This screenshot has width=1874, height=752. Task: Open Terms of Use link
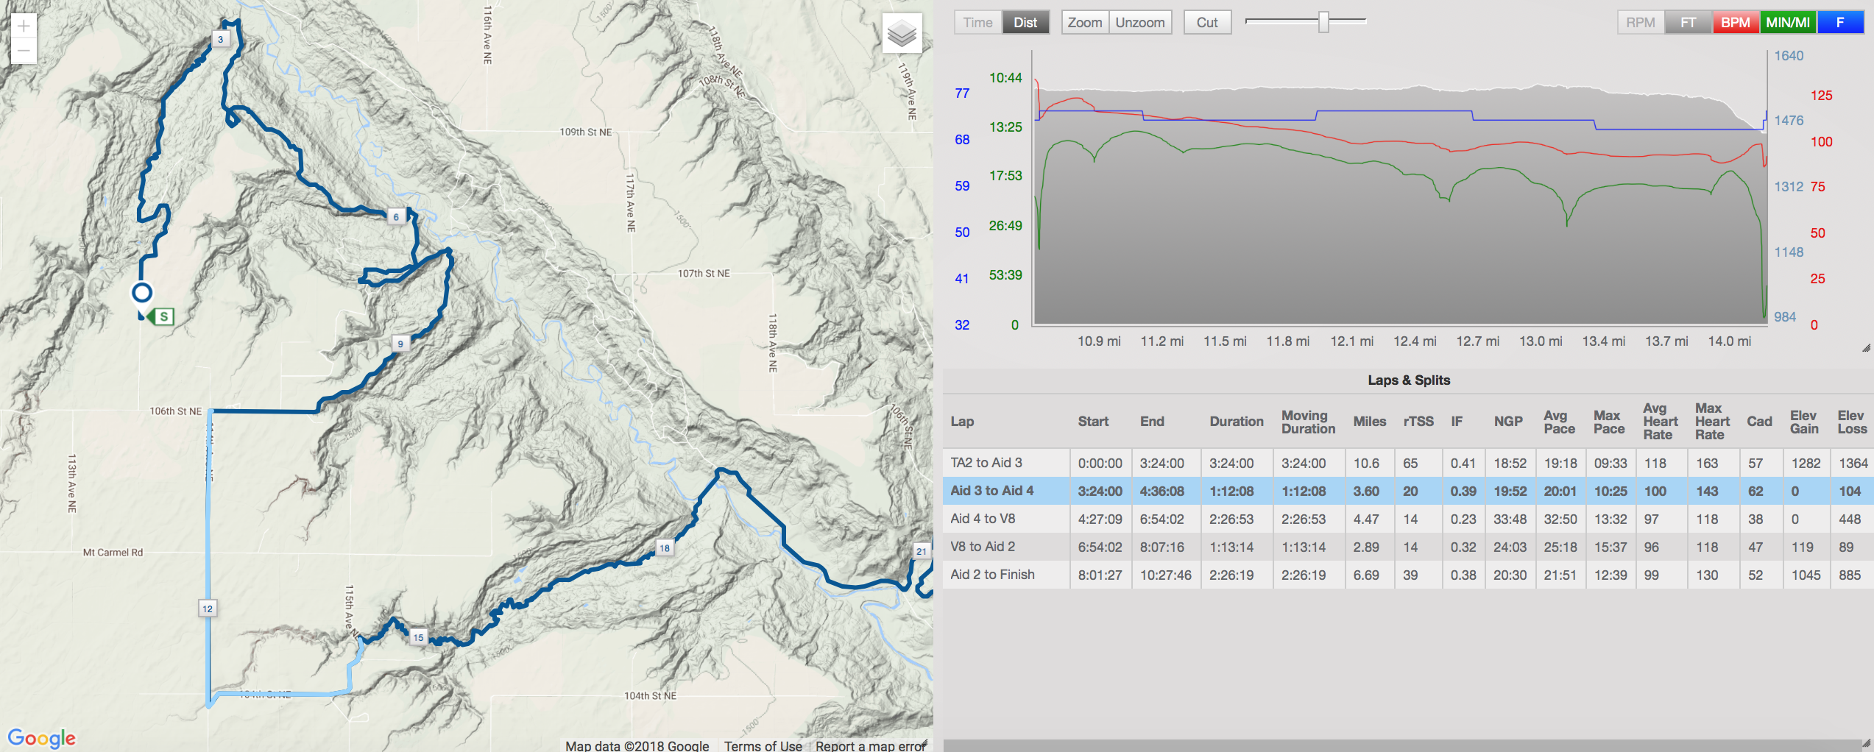[763, 745]
